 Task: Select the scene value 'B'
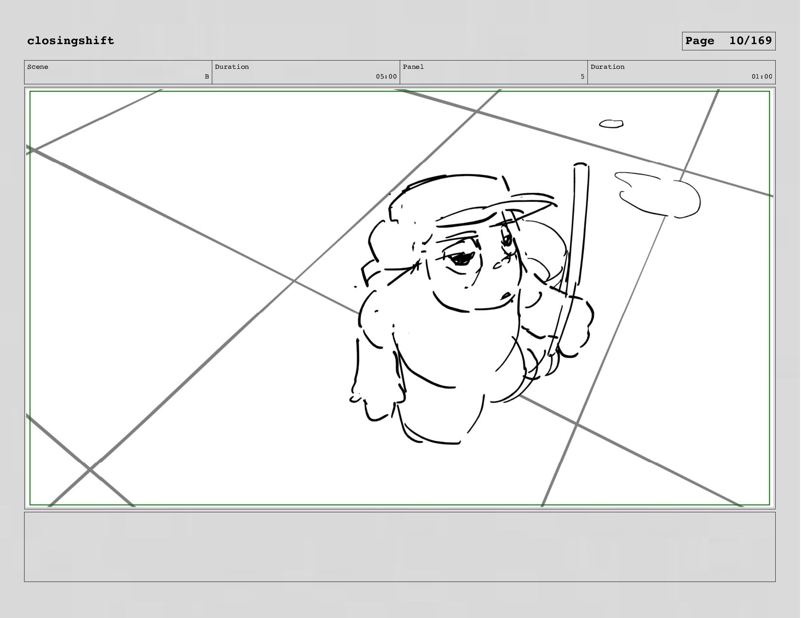point(206,77)
